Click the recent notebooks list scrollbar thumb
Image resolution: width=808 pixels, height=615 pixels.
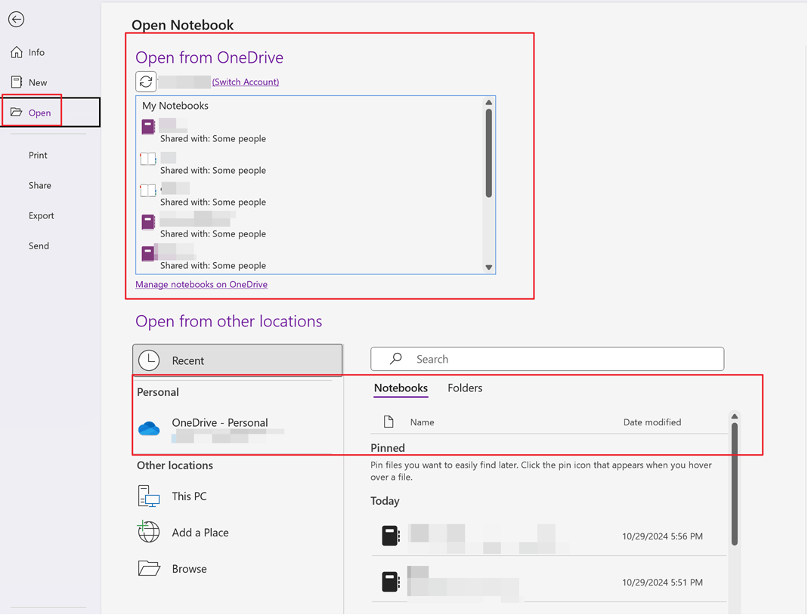coord(735,484)
